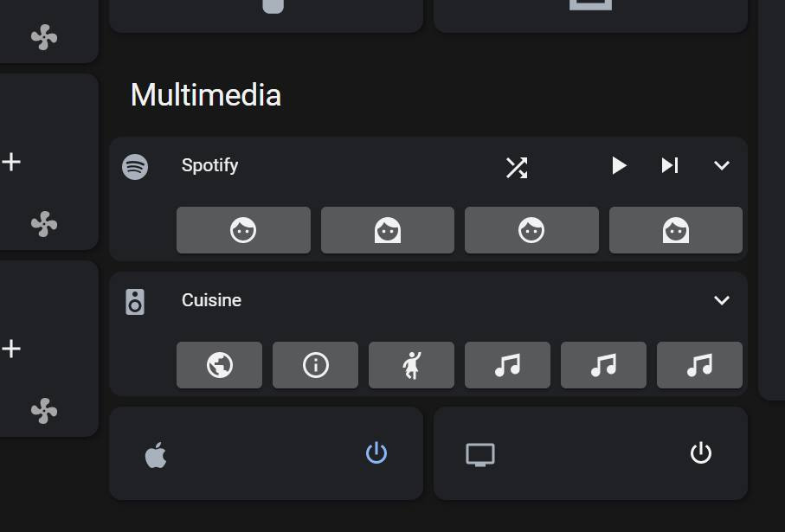Select the second avatar profile under Spotify

[387, 230]
